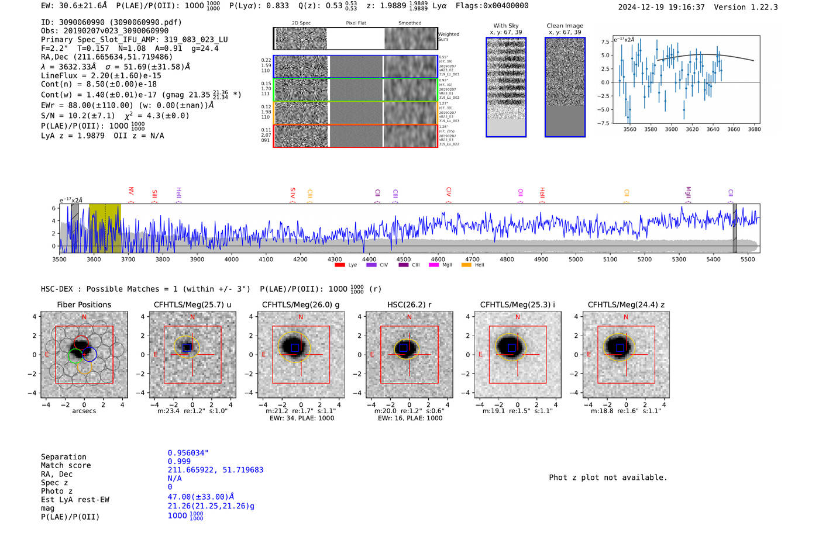Click the With Sky image panel

(x=506, y=87)
